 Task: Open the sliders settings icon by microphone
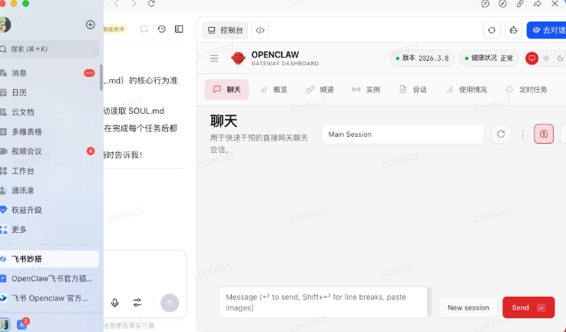[x=137, y=303]
